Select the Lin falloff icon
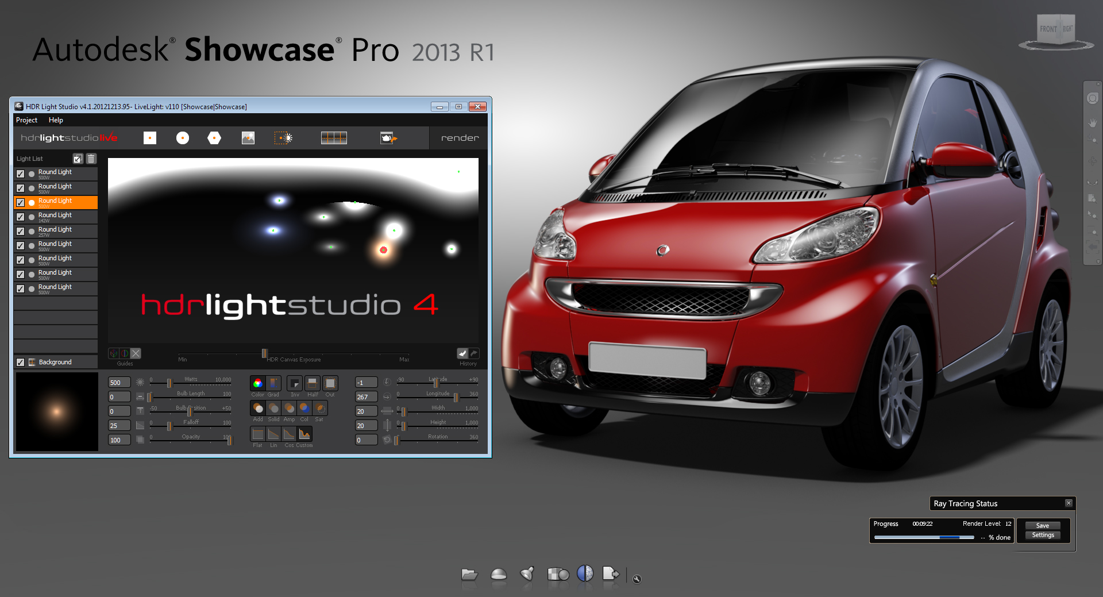The height and width of the screenshot is (597, 1103). 273,434
